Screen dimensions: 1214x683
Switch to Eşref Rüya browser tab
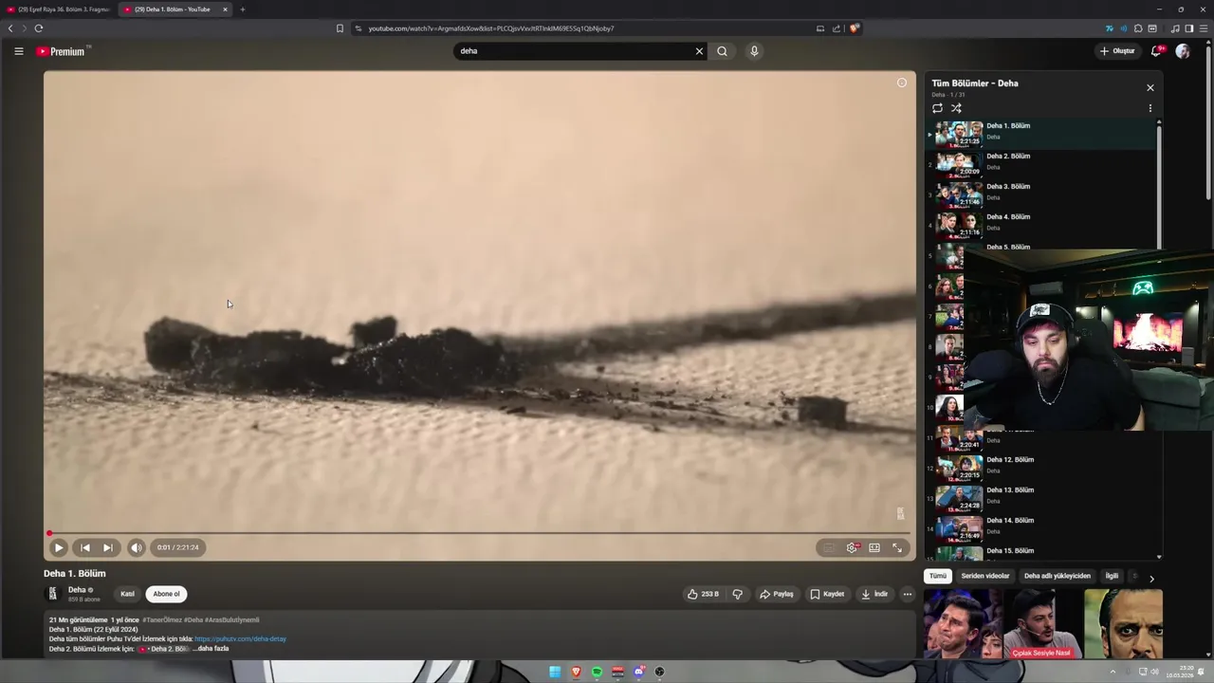[59, 9]
